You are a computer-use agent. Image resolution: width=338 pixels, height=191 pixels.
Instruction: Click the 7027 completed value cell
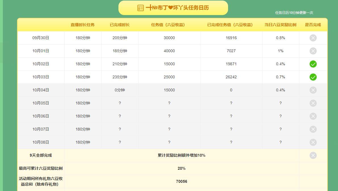(x=231, y=51)
